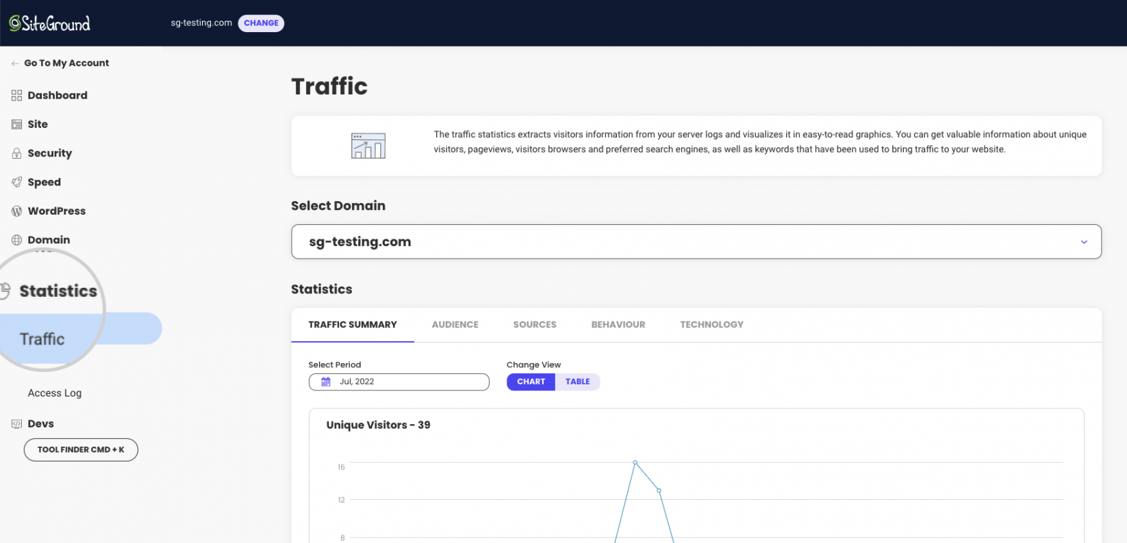Click the Speed rocket icon
The height and width of the screenshot is (543, 1127).
coord(16,182)
